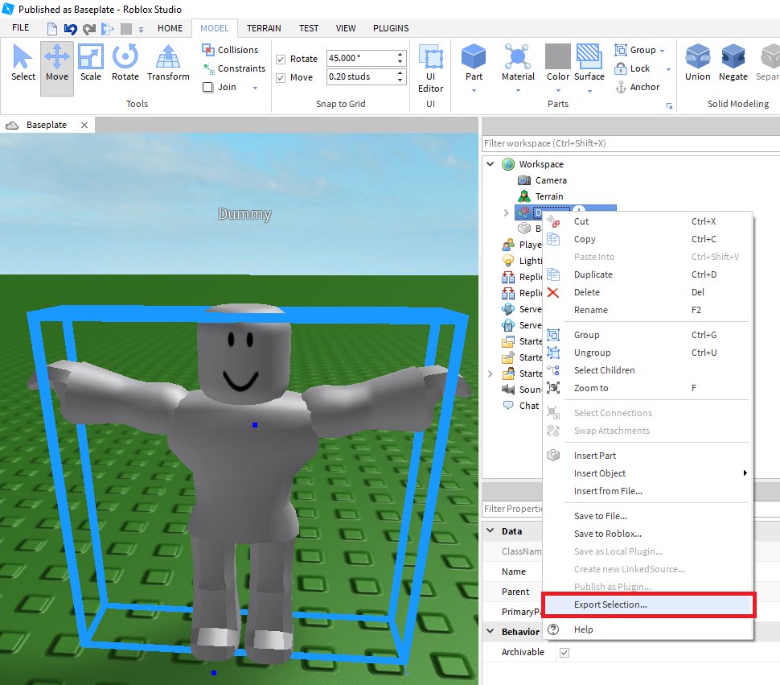Collapse the Workspace tree node

(491, 163)
